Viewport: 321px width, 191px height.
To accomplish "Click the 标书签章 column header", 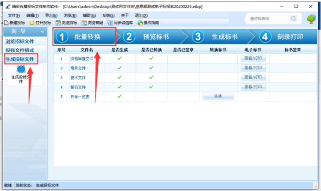I will 293,50.
